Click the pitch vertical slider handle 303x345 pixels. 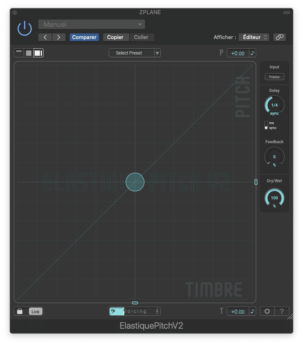pyautogui.click(x=256, y=182)
